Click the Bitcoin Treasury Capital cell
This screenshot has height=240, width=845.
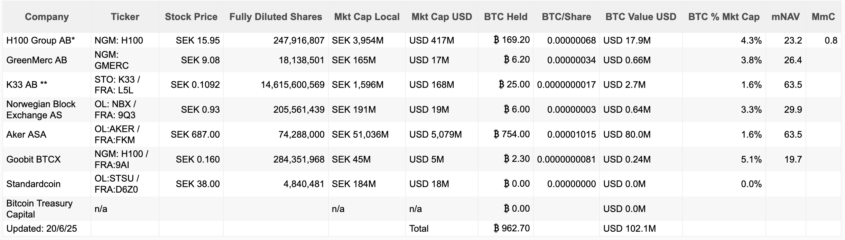39,209
